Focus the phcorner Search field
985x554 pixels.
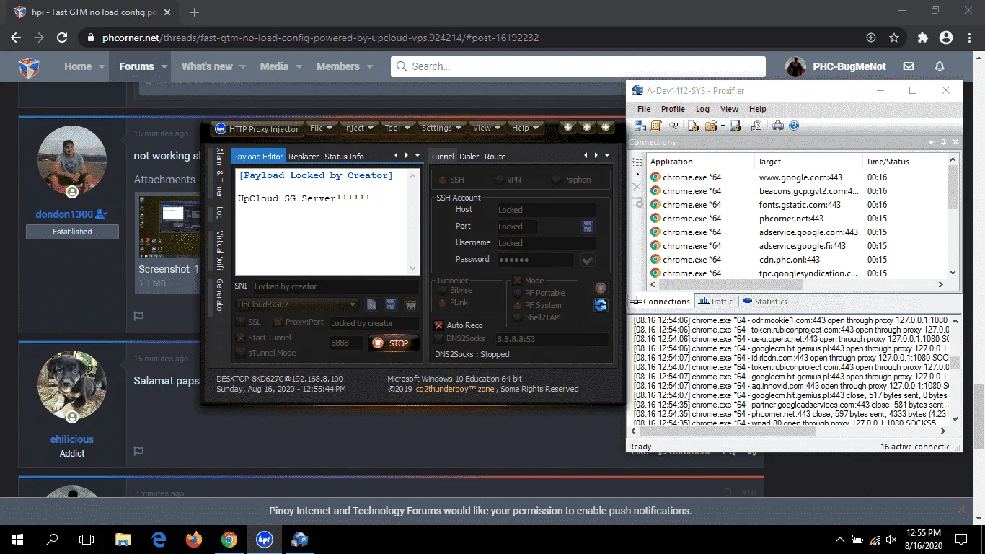pyautogui.click(x=578, y=66)
